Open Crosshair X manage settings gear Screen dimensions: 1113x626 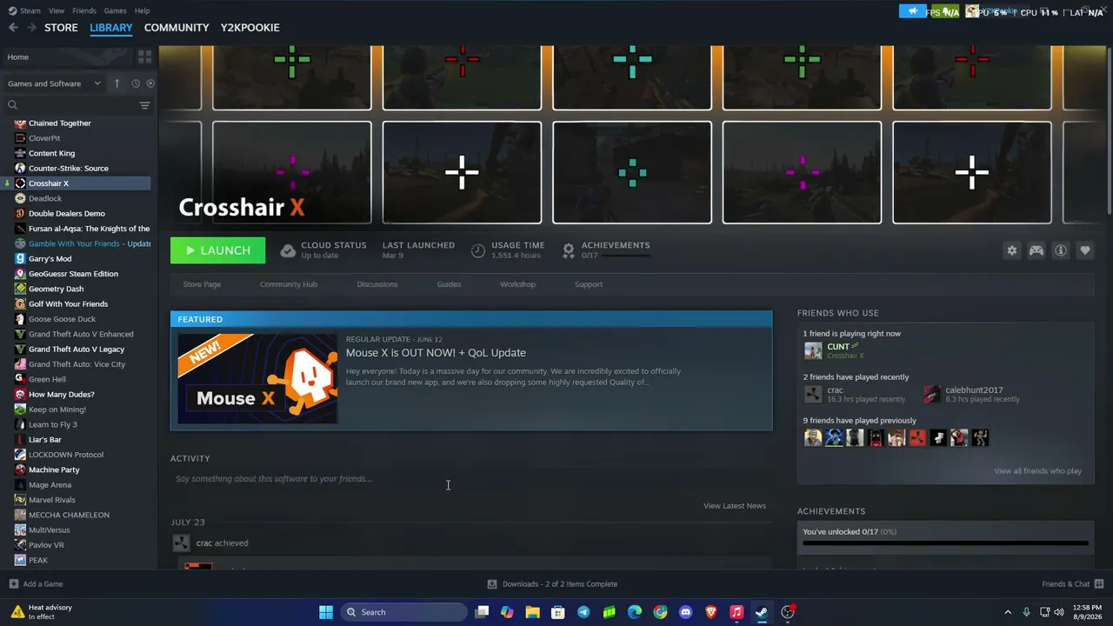(1011, 250)
